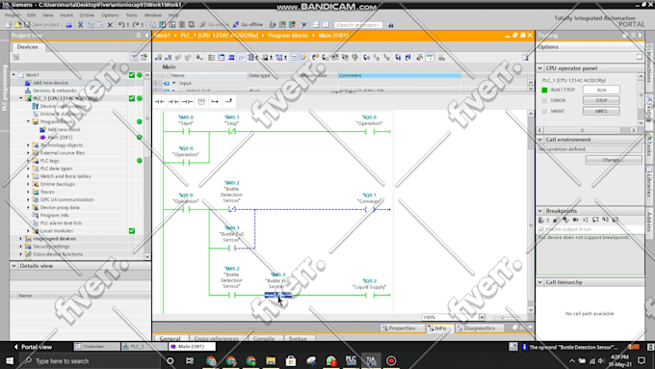Insert a normally closed contact
Viewport: 655px width, 369px height.
click(173, 101)
